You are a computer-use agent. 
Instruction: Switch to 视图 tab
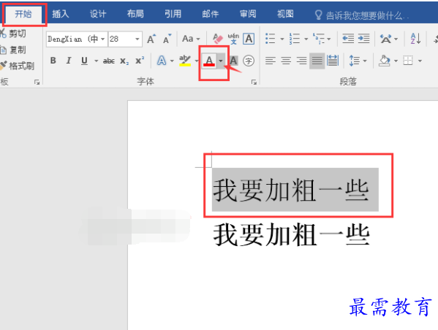tap(285, 14)
